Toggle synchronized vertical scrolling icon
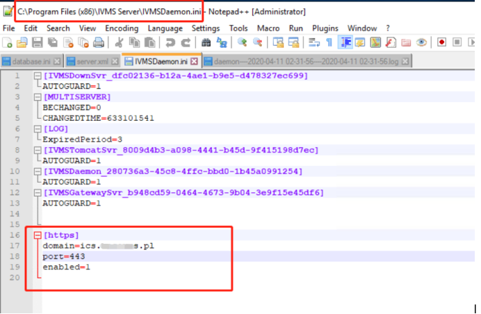Screen dimensions: 481x314 tap(278, 42)
